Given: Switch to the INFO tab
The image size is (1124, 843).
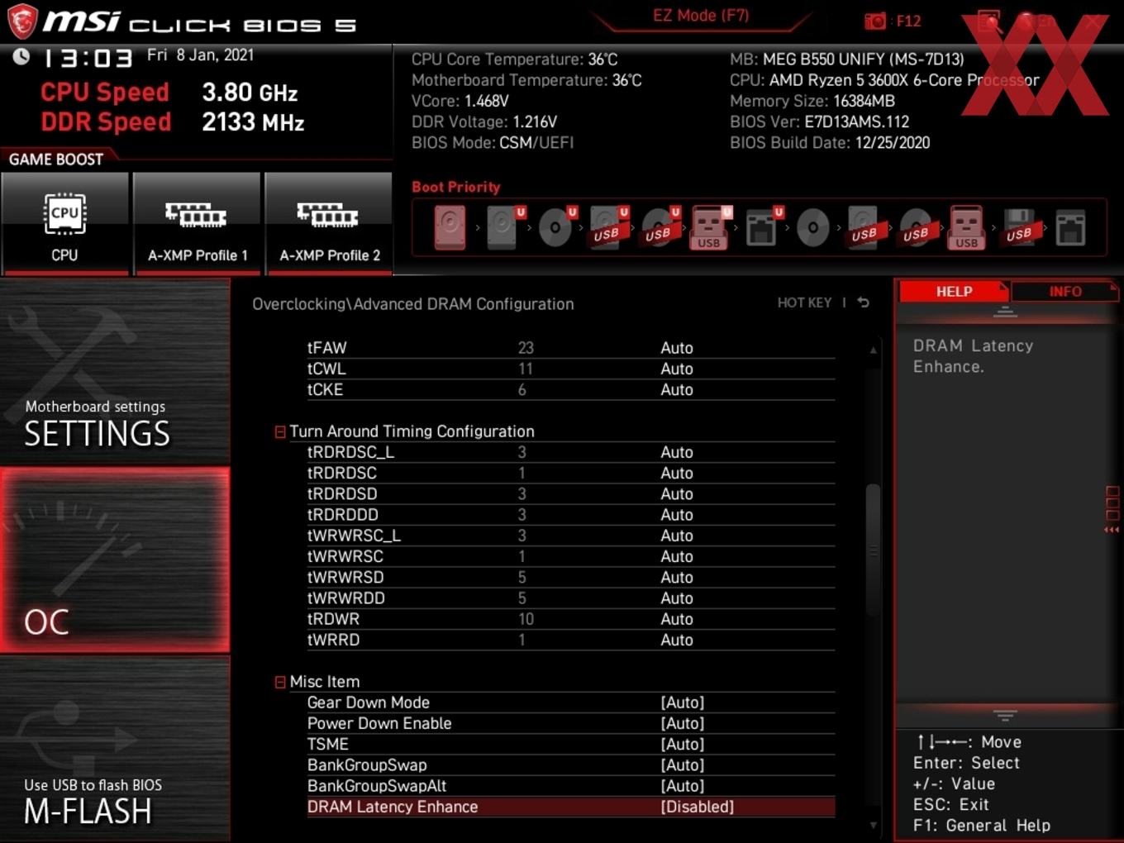Looking at the screenshot, I should 1064,292.
